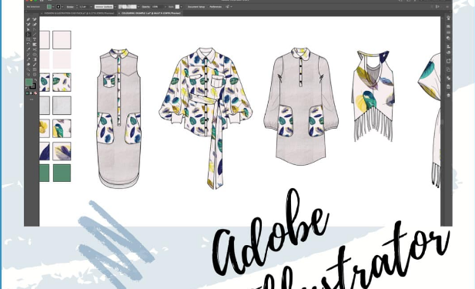Screen dimensions: 475x289
Task: Select the long sleeve grey tunic dress
Action: (301, 106)
